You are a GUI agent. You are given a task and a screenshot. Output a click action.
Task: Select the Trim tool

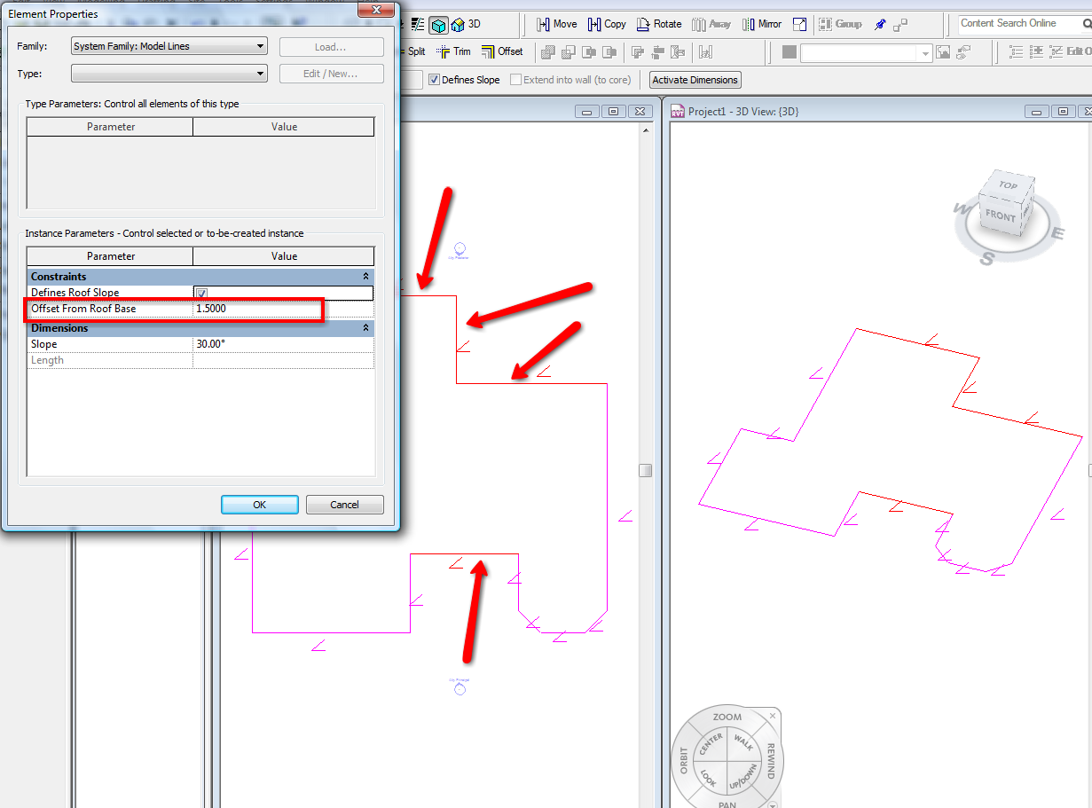pos(453,51)
